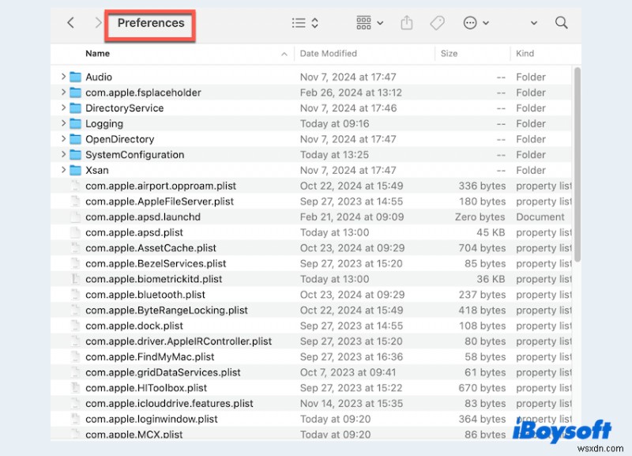Expand the DirectoryService folder

pos(63,107)
